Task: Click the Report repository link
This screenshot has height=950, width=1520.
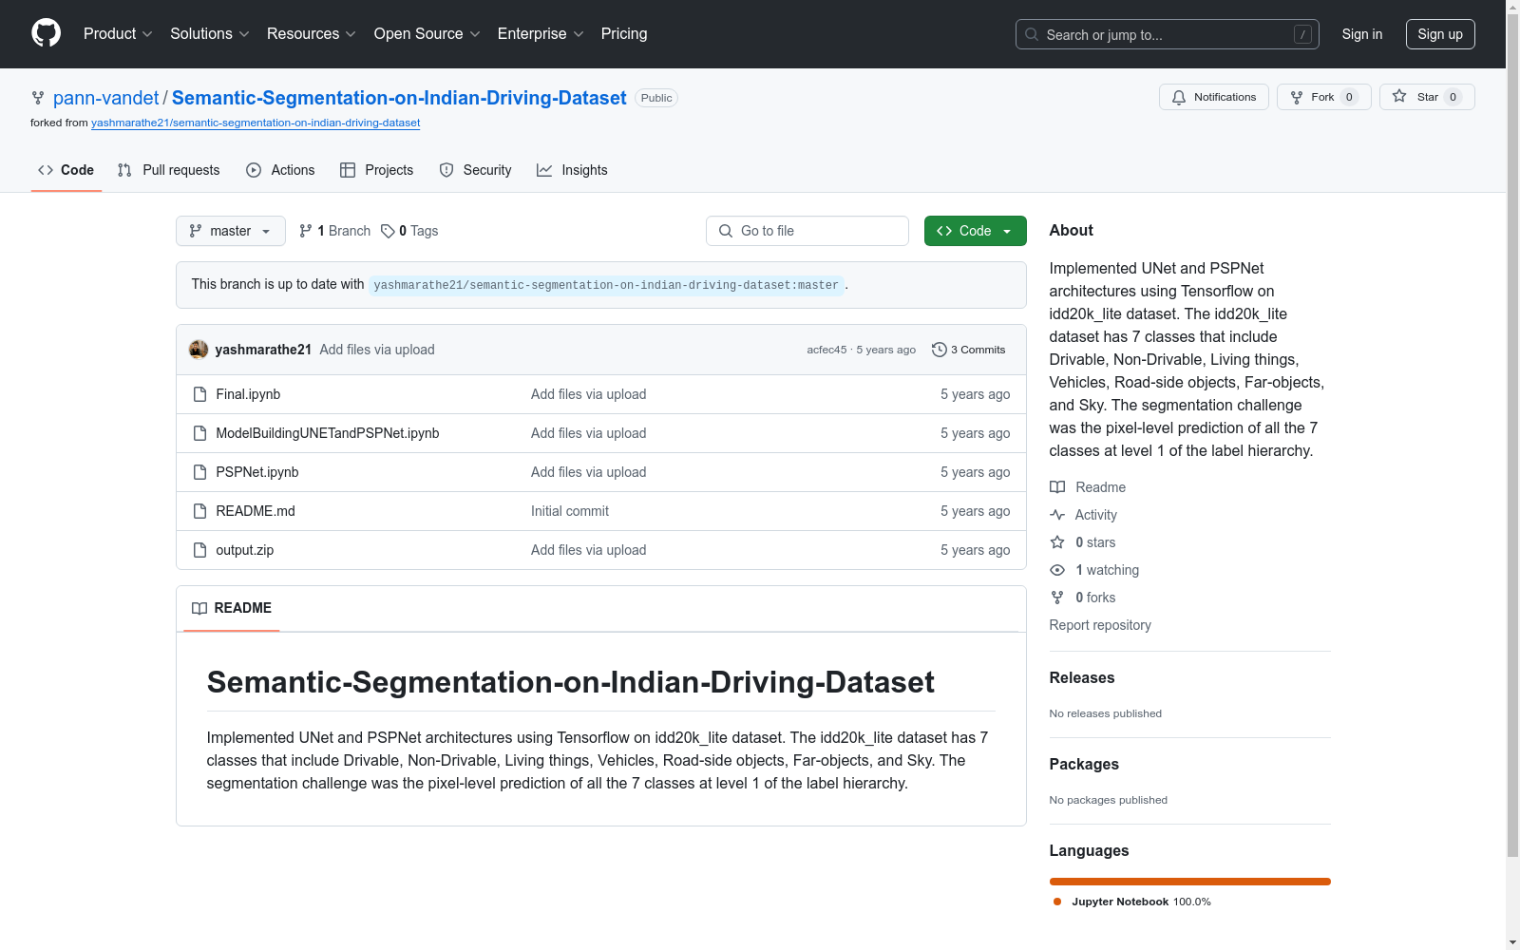Action: (1100, 625)
